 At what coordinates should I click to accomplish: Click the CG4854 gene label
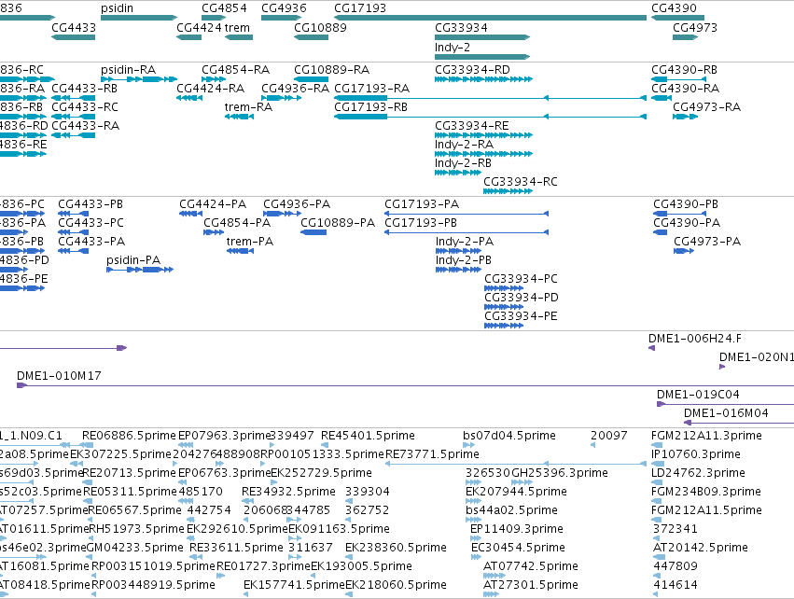click(x=224, y=8)
